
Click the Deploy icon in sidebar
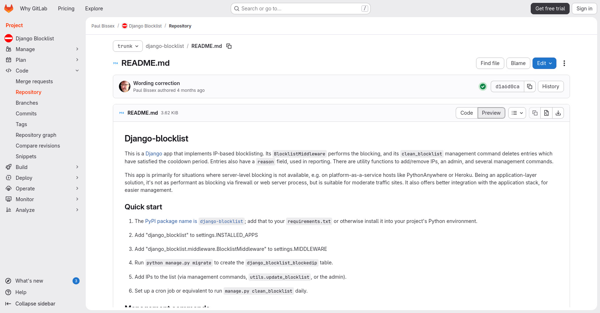coord(9,178)
